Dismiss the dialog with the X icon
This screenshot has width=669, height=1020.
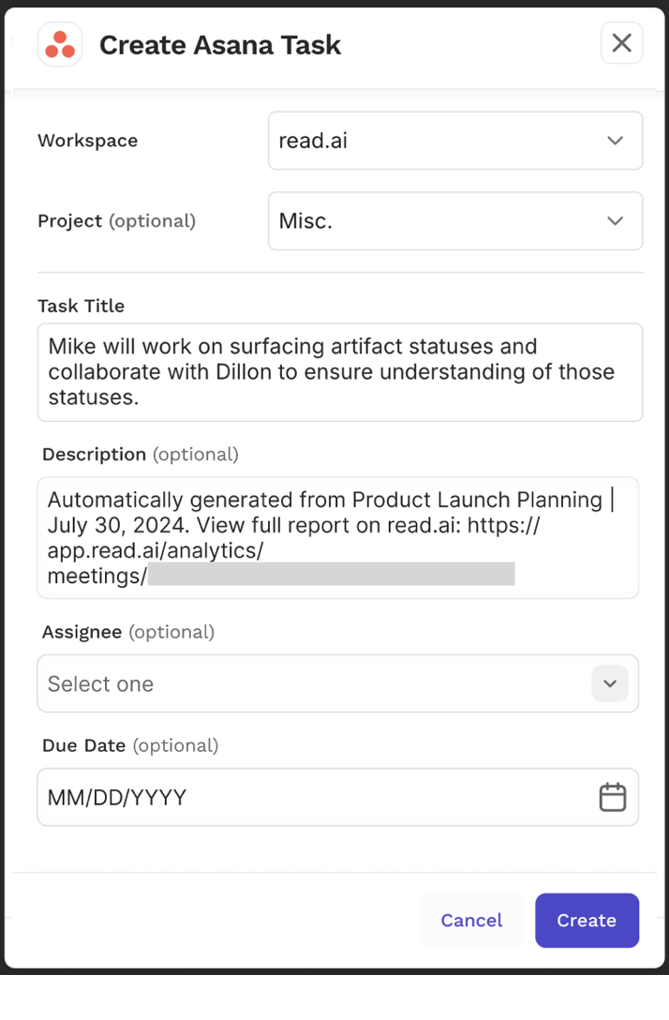tap(621, 42)
